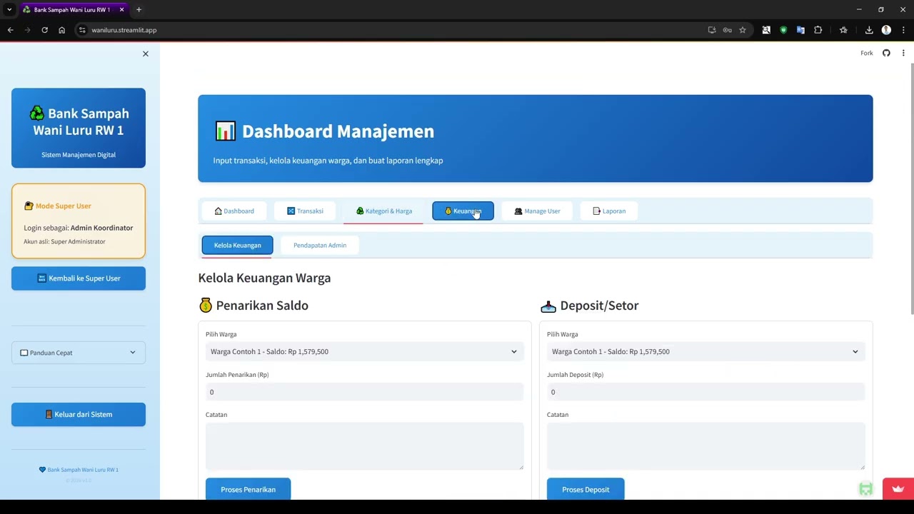Focus the Jumlah Penarikan (Rp) field

point(364,392)
